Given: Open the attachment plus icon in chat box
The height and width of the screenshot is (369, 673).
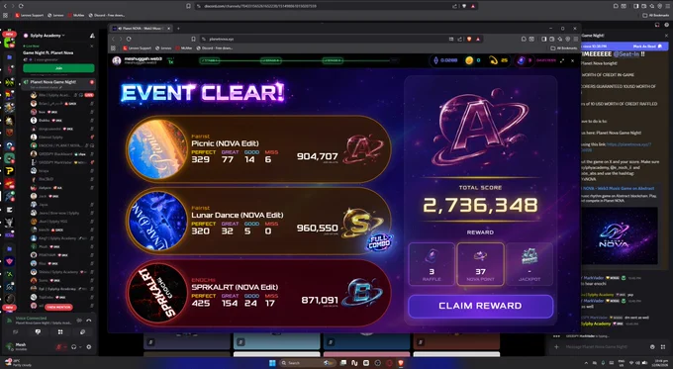Looking at the screenshot, I should click(x=556, y=346).
